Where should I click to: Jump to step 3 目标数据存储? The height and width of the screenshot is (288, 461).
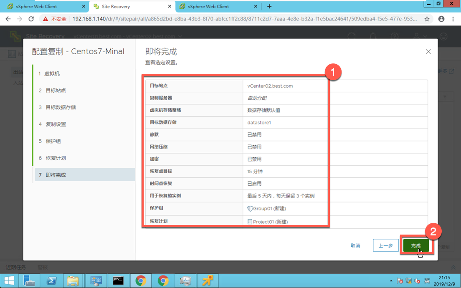pyautogui.click(x=84, y=107)
